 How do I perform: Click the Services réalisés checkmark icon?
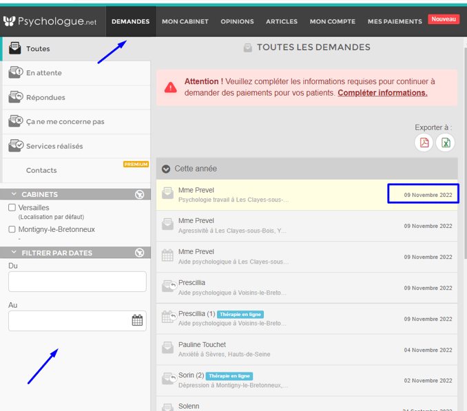point(16,146)
